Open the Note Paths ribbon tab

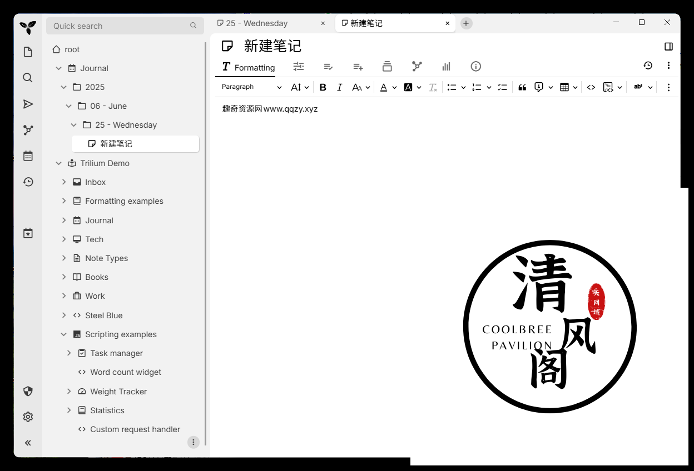(x=388, y=66)
